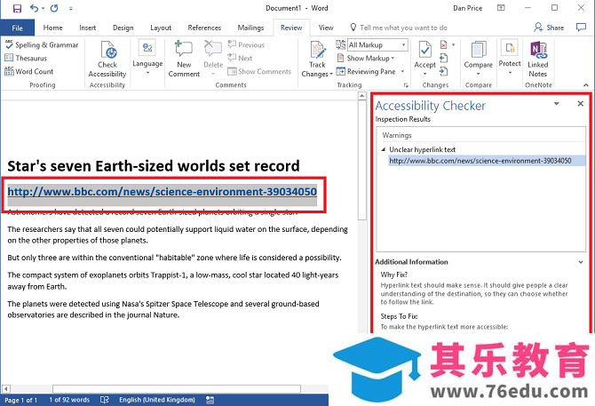Viewport: 595px width, 406px height.
Task: Click the Compare documents icon
Action: click(x=478, y=50)
